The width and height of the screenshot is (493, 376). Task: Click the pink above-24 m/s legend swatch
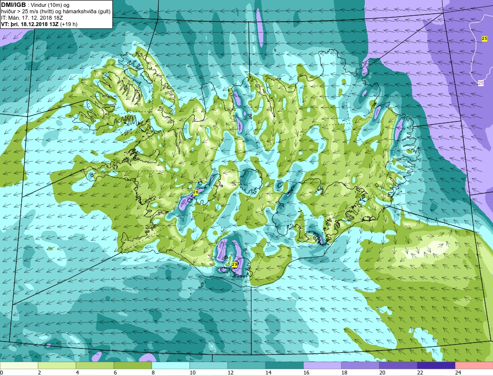pos(474,366)
